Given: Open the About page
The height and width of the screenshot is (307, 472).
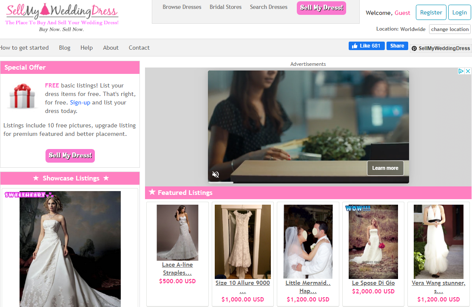Looking at the screenshot, I should 111,48.
